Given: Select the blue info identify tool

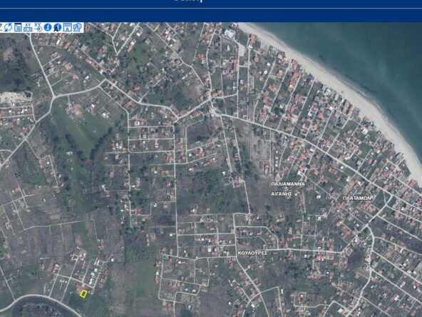Looking at the screenshot, I should (x=48, y=27).
